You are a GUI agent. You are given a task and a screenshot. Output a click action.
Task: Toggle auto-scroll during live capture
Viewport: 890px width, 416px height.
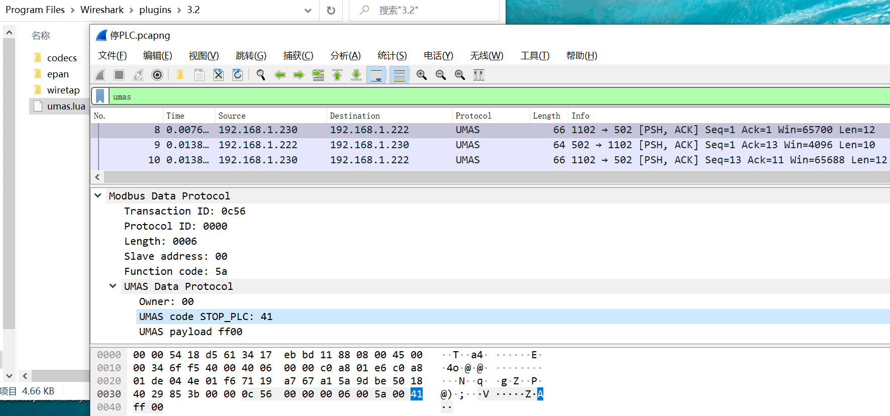pyautogui.click(x=376, y=75)
